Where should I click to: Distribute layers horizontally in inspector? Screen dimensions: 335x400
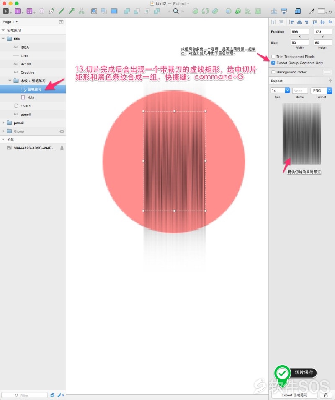(x=273, y=22)
